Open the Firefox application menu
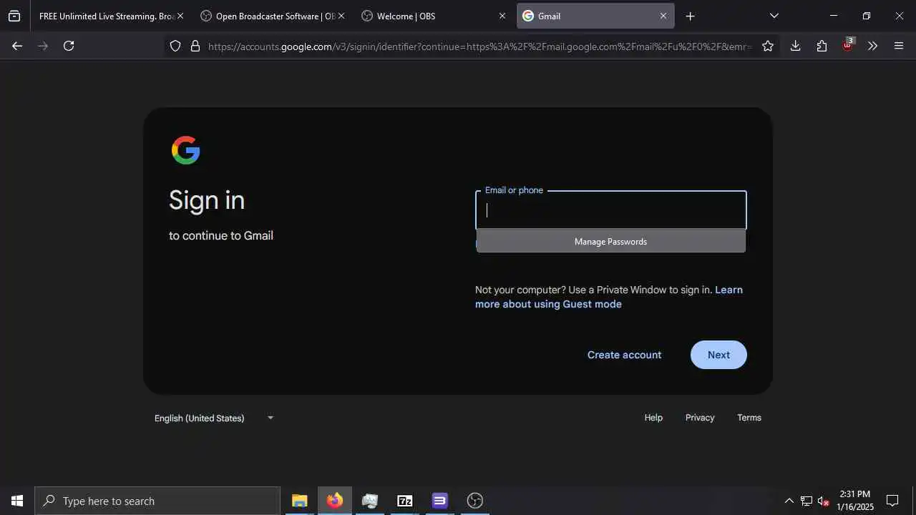 (x=899, y=46)
